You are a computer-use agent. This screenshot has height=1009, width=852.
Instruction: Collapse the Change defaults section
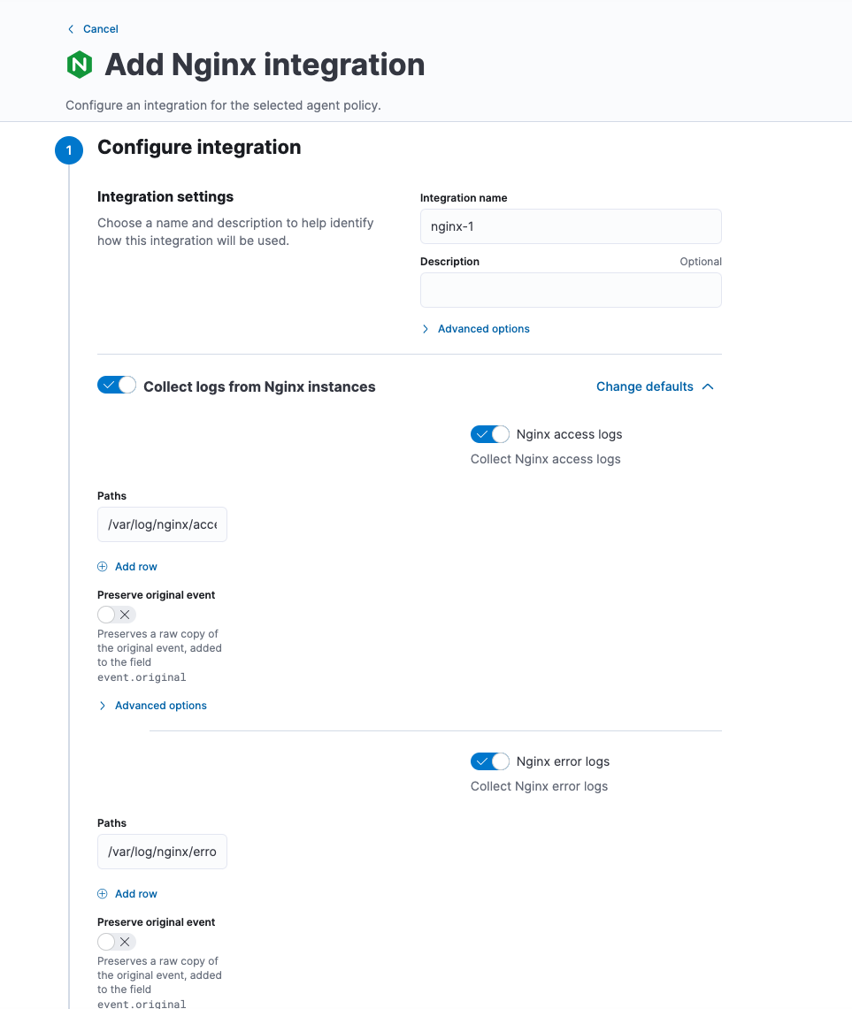coord(644,386)
